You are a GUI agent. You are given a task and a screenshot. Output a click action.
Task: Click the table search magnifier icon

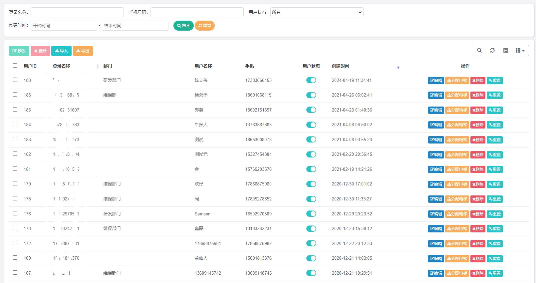[x=479, y=51]
